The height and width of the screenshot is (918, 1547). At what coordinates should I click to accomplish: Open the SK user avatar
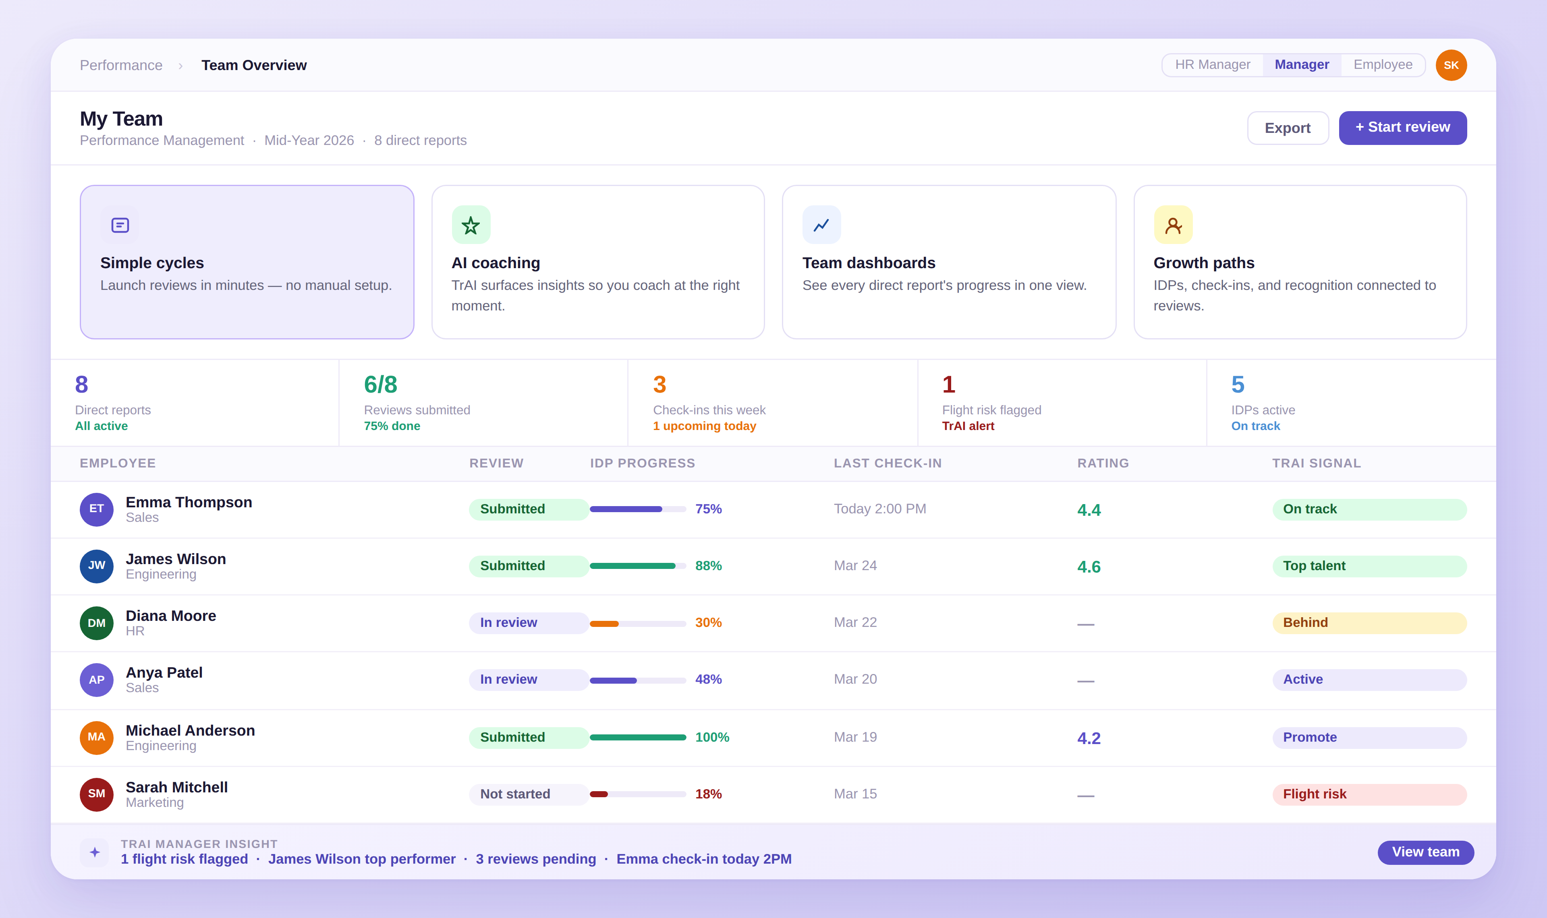click(1450, 65)
